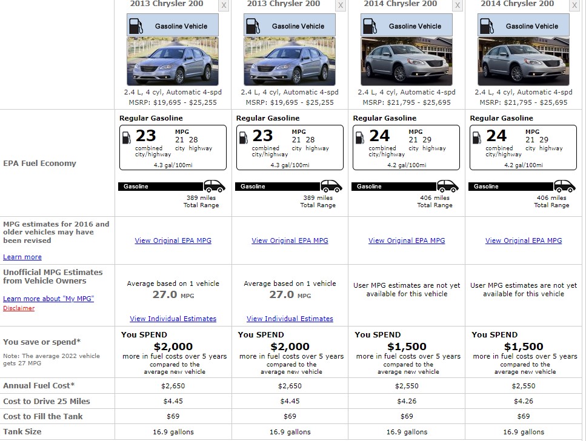586x441 pixels.
Task: Click car icon on fourth column's 406 miles range bar
Action: 565,186
